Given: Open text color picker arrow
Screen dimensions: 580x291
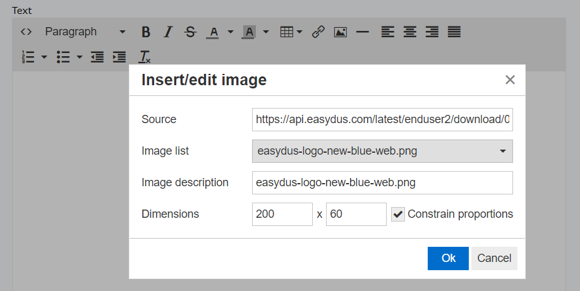Looking at the screenshot, I should [x=231, y=32].
